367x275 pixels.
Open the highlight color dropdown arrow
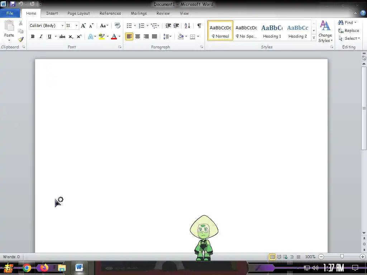coord(108,37)
